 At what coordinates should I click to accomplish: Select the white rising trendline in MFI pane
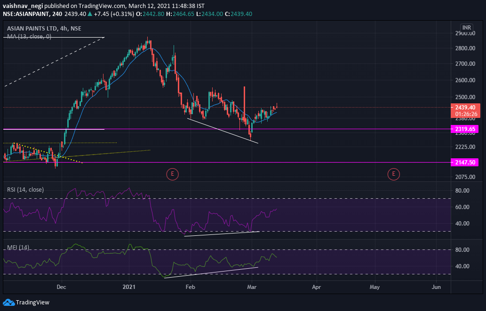(x=211, y=272)
